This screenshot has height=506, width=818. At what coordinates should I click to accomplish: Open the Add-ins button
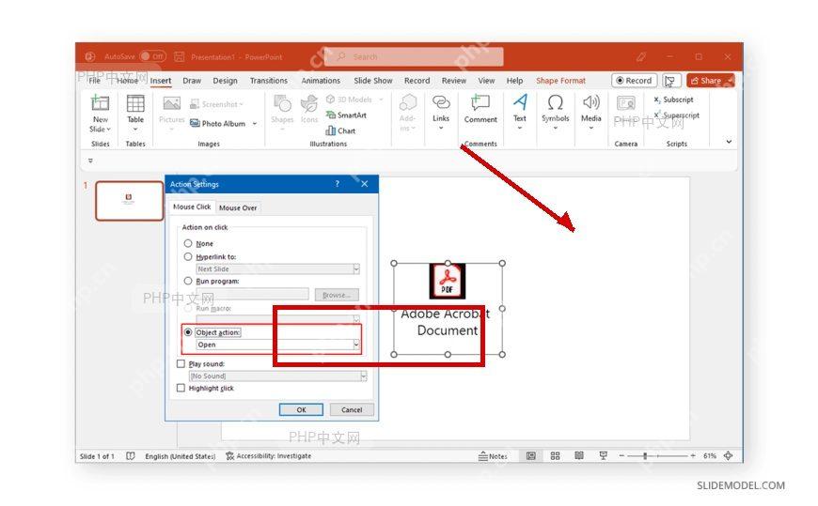pyautogui.click(x=407, y=112)
